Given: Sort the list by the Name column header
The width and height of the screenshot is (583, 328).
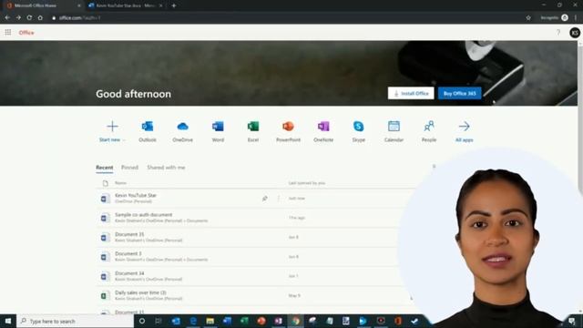Looking at the screenshot, I should click(x=120, y=183).
